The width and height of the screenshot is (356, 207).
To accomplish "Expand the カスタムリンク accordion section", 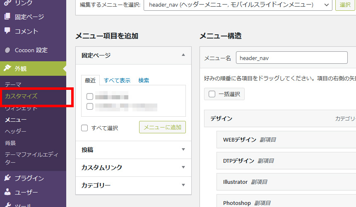I will point(133,168).
